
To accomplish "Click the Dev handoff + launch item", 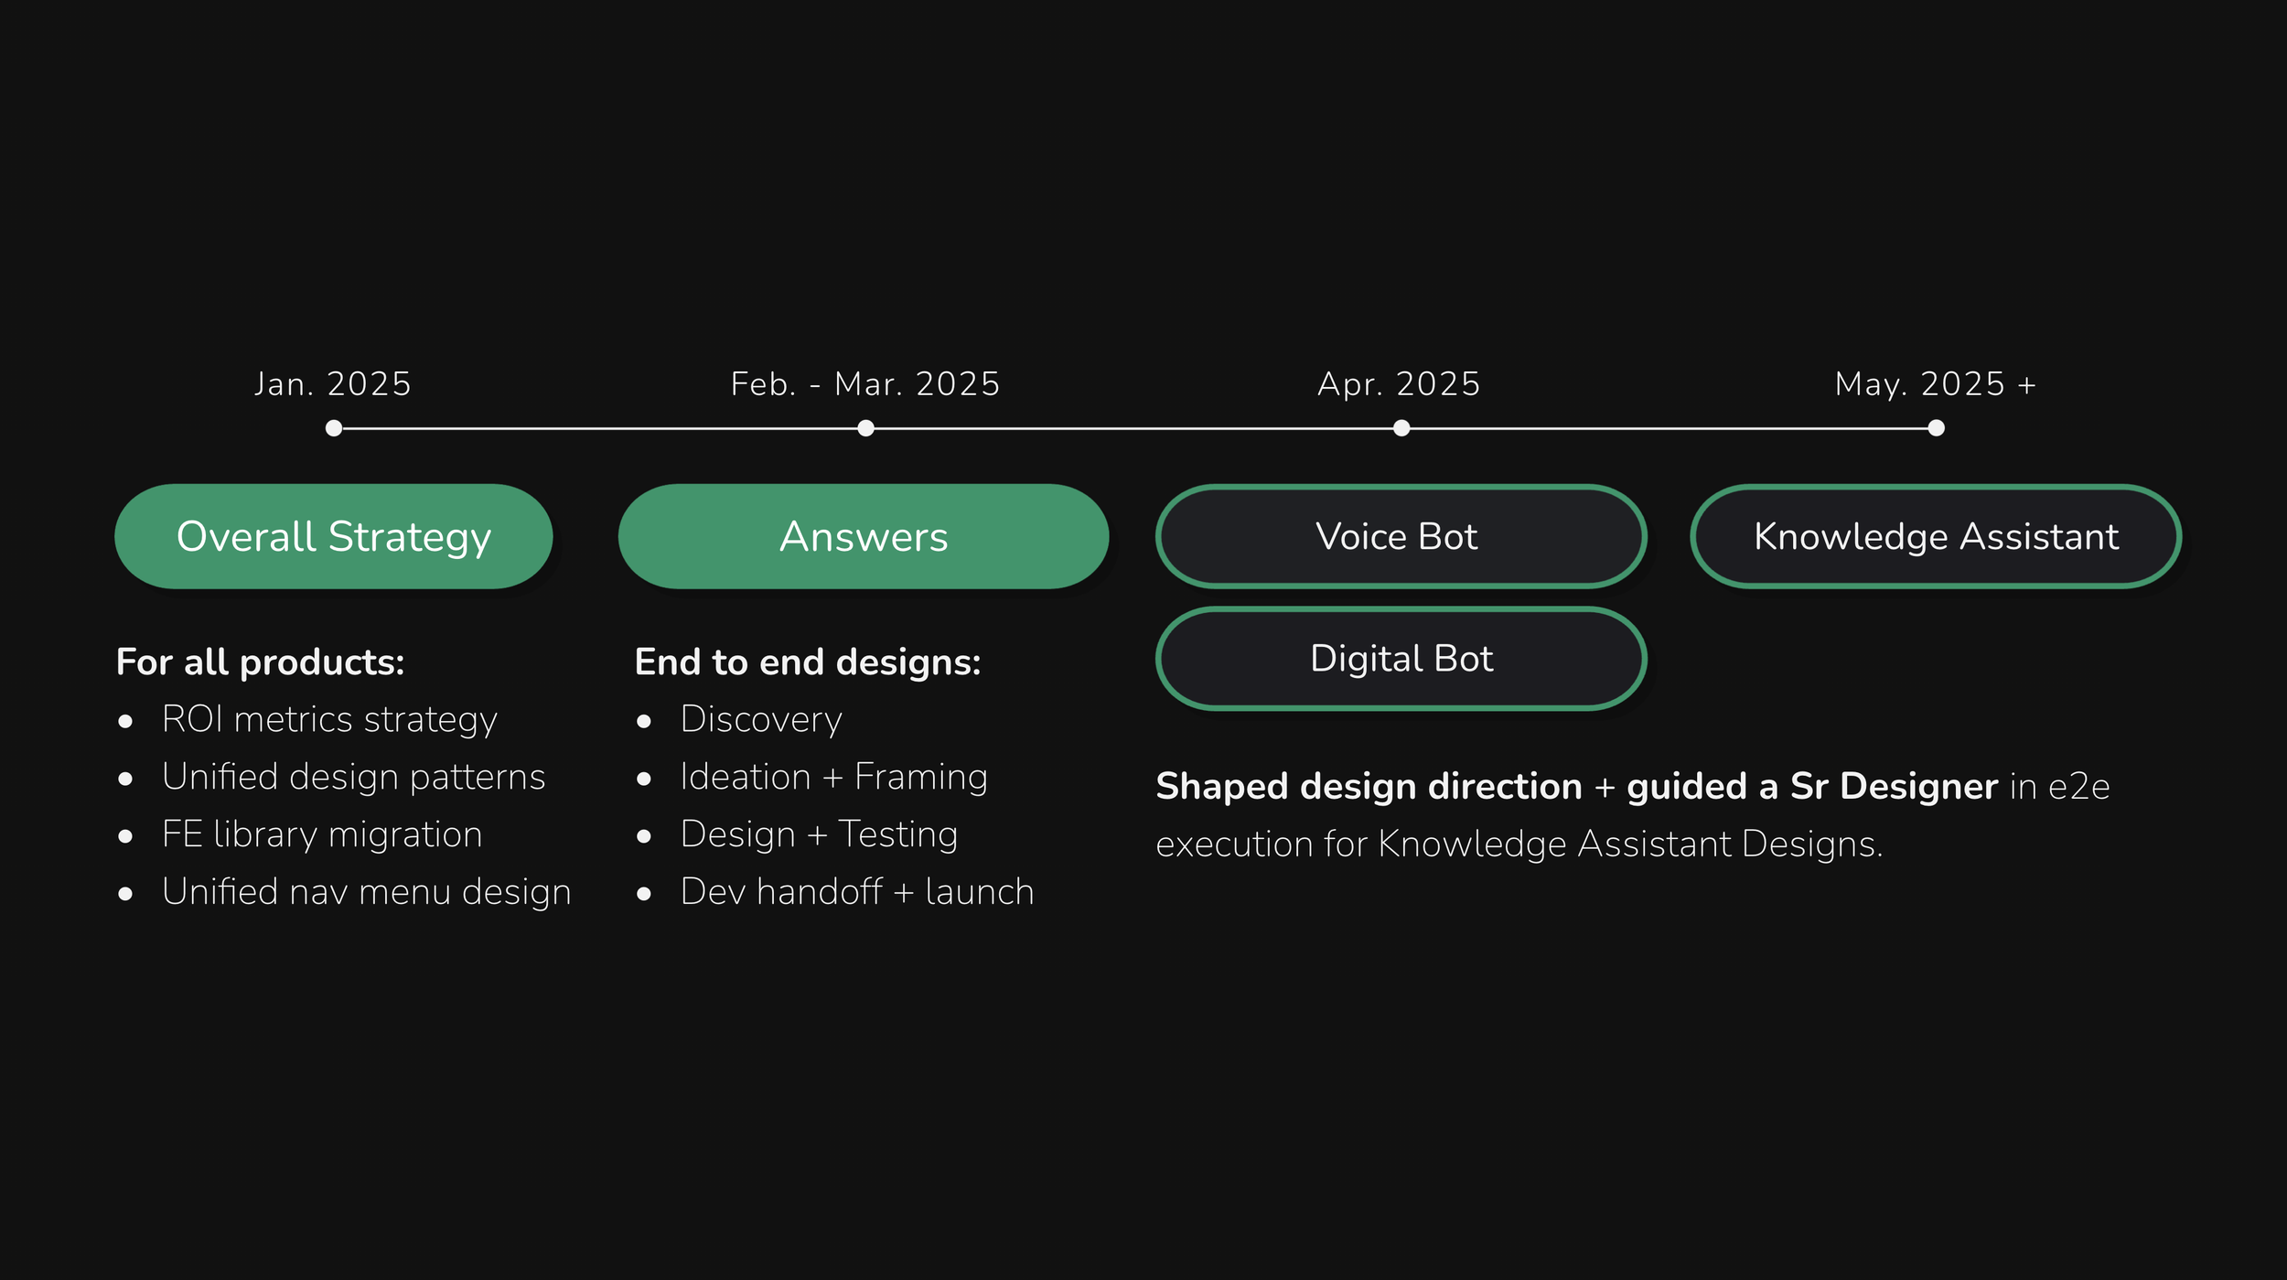I will (x=857, y=892).
